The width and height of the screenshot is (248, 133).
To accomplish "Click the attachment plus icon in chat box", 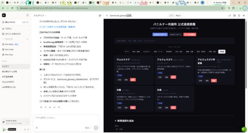I will coord(37,128).
